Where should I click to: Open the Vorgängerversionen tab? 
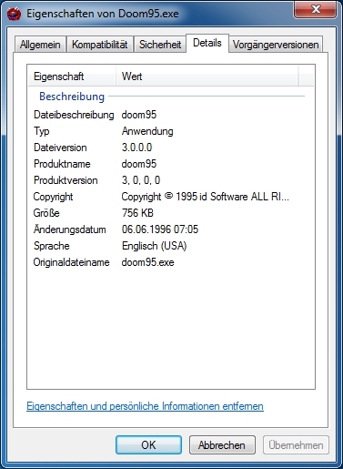pyautogui.click(x=276, y=45)
